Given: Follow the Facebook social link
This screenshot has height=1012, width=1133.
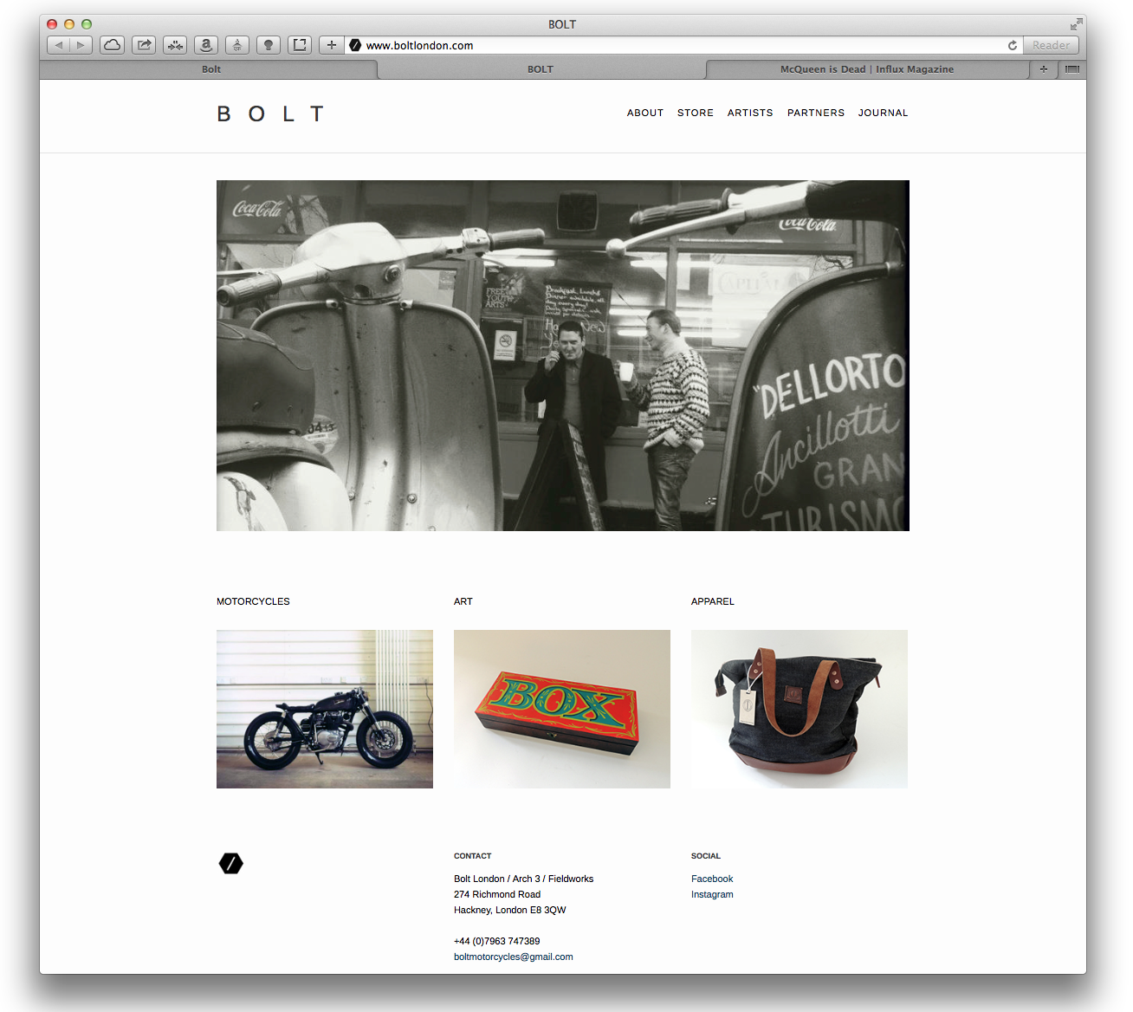Looking at the screenshot, I should click(712, 879).
